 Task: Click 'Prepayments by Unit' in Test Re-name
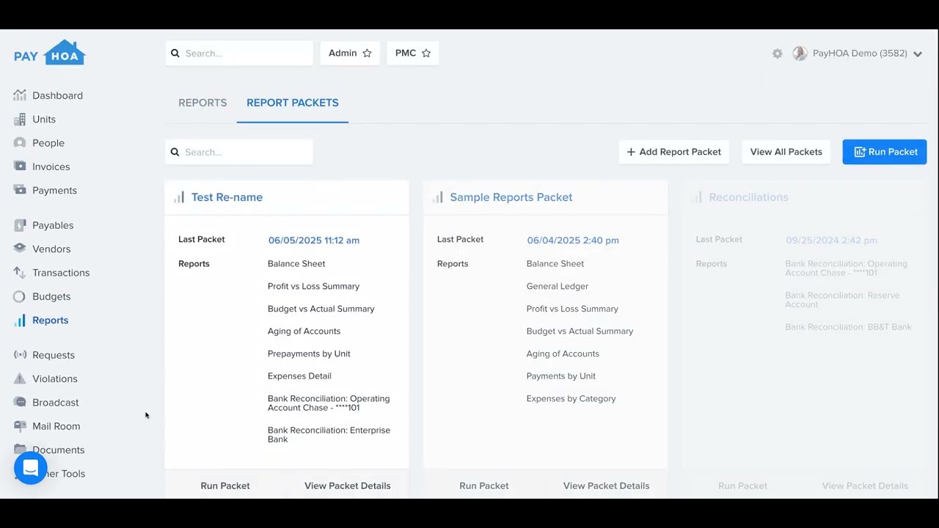pos(309,353)
